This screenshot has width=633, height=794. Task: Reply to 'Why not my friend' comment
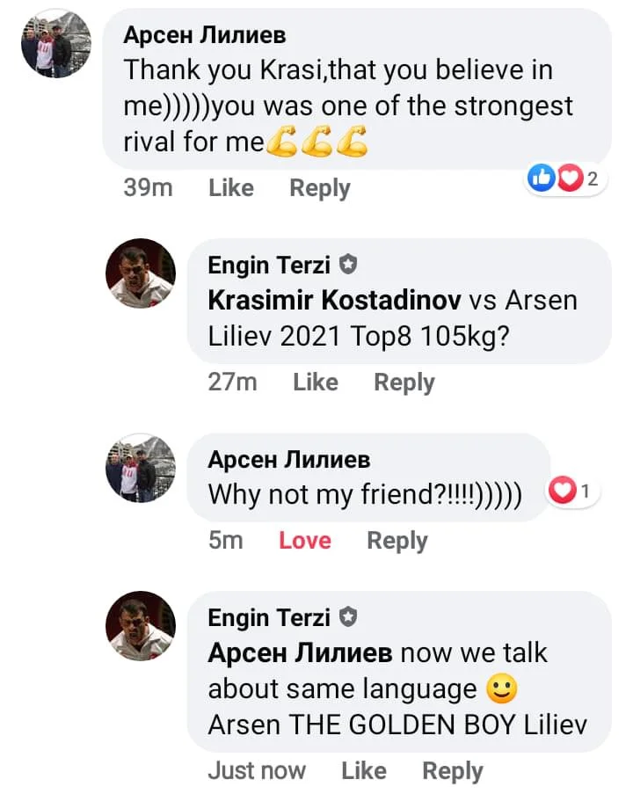pos(397,541)
